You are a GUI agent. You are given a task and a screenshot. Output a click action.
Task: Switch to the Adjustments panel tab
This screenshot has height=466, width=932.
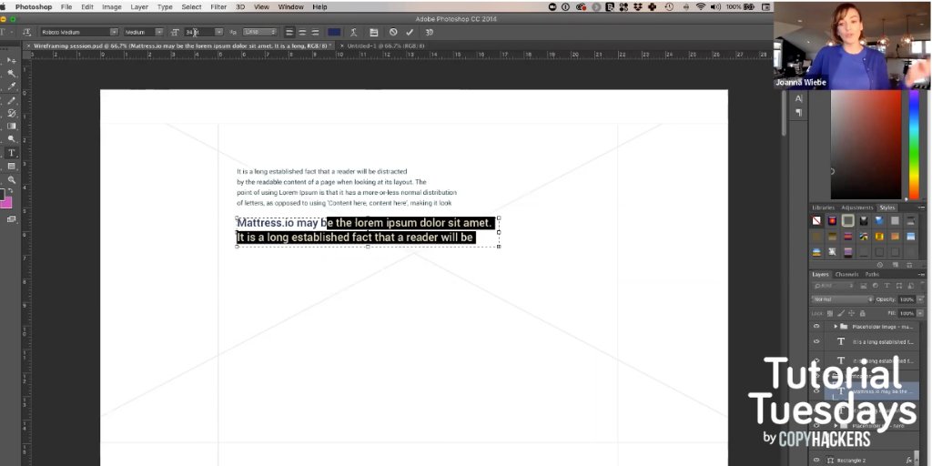857,208
